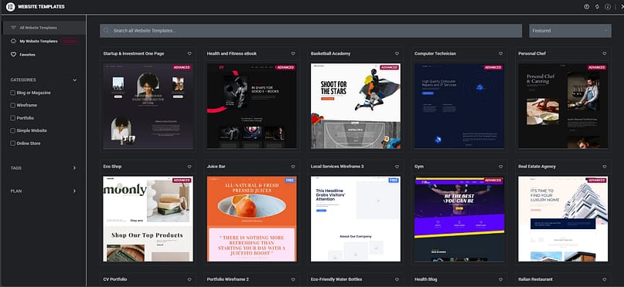Click the search magnifier icon
This screenshot has height=287, width=624.
click(106, 31)
